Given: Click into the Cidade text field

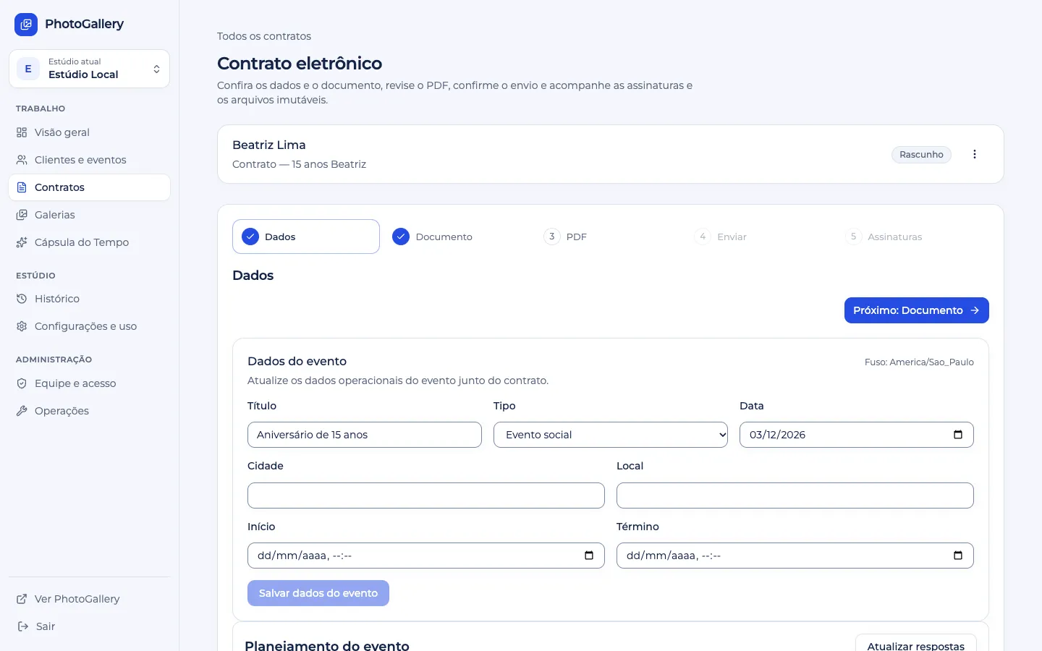Looking at the screenshot, I should click(426, 495).
